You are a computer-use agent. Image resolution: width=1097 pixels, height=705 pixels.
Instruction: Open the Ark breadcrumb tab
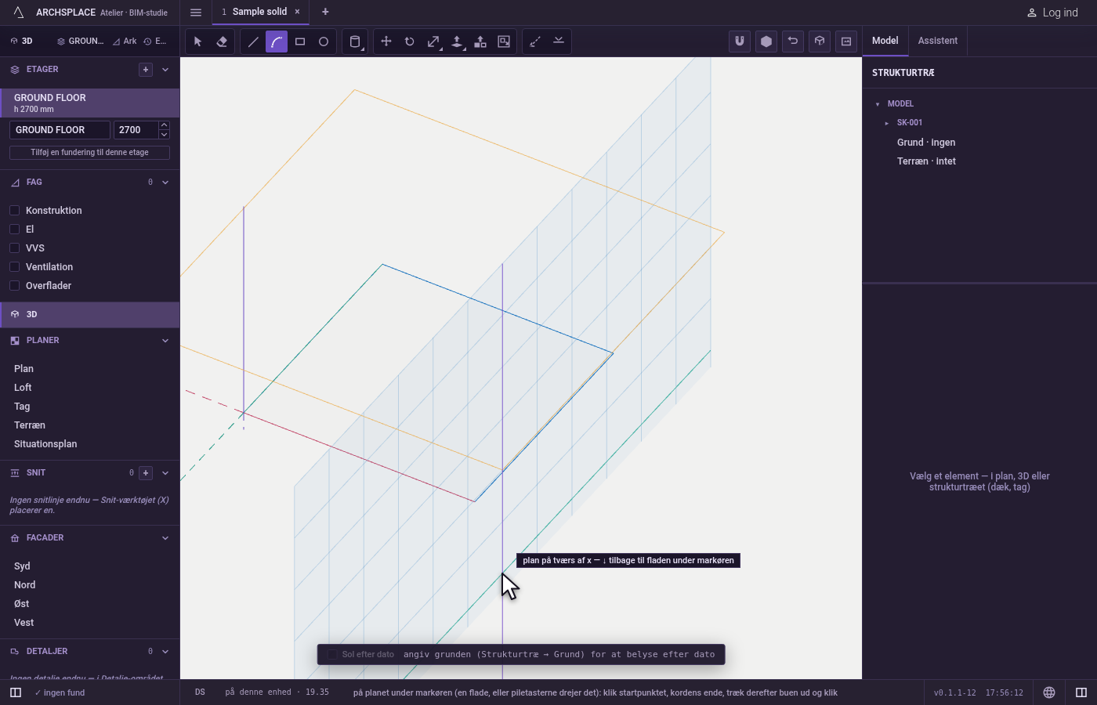pyautogui.click(x=125, y=41)
